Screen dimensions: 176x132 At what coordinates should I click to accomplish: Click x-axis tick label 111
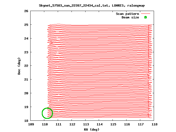(59, 124)
